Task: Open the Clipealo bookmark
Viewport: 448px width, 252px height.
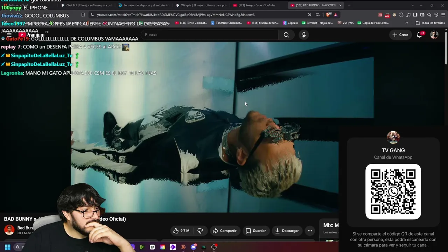Action: (x=290, y=23)
